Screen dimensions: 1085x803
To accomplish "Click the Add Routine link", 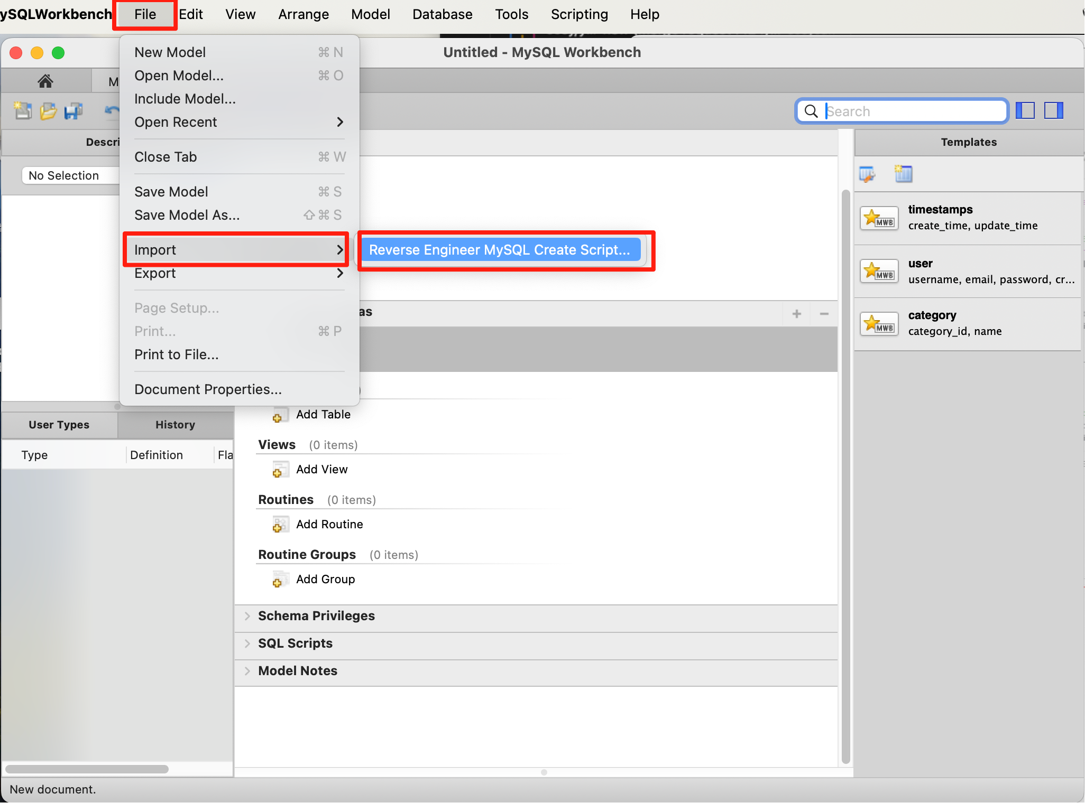I will (329, 525).
